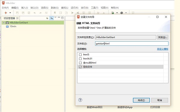The image size is (180, 112).
Task: Uncheck the 空白文件 template checkbox
Action: point(80,67)
